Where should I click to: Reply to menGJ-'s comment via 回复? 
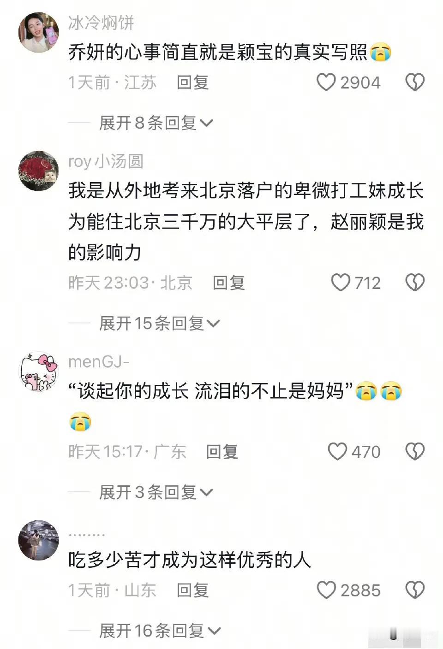tap(222, 452)
